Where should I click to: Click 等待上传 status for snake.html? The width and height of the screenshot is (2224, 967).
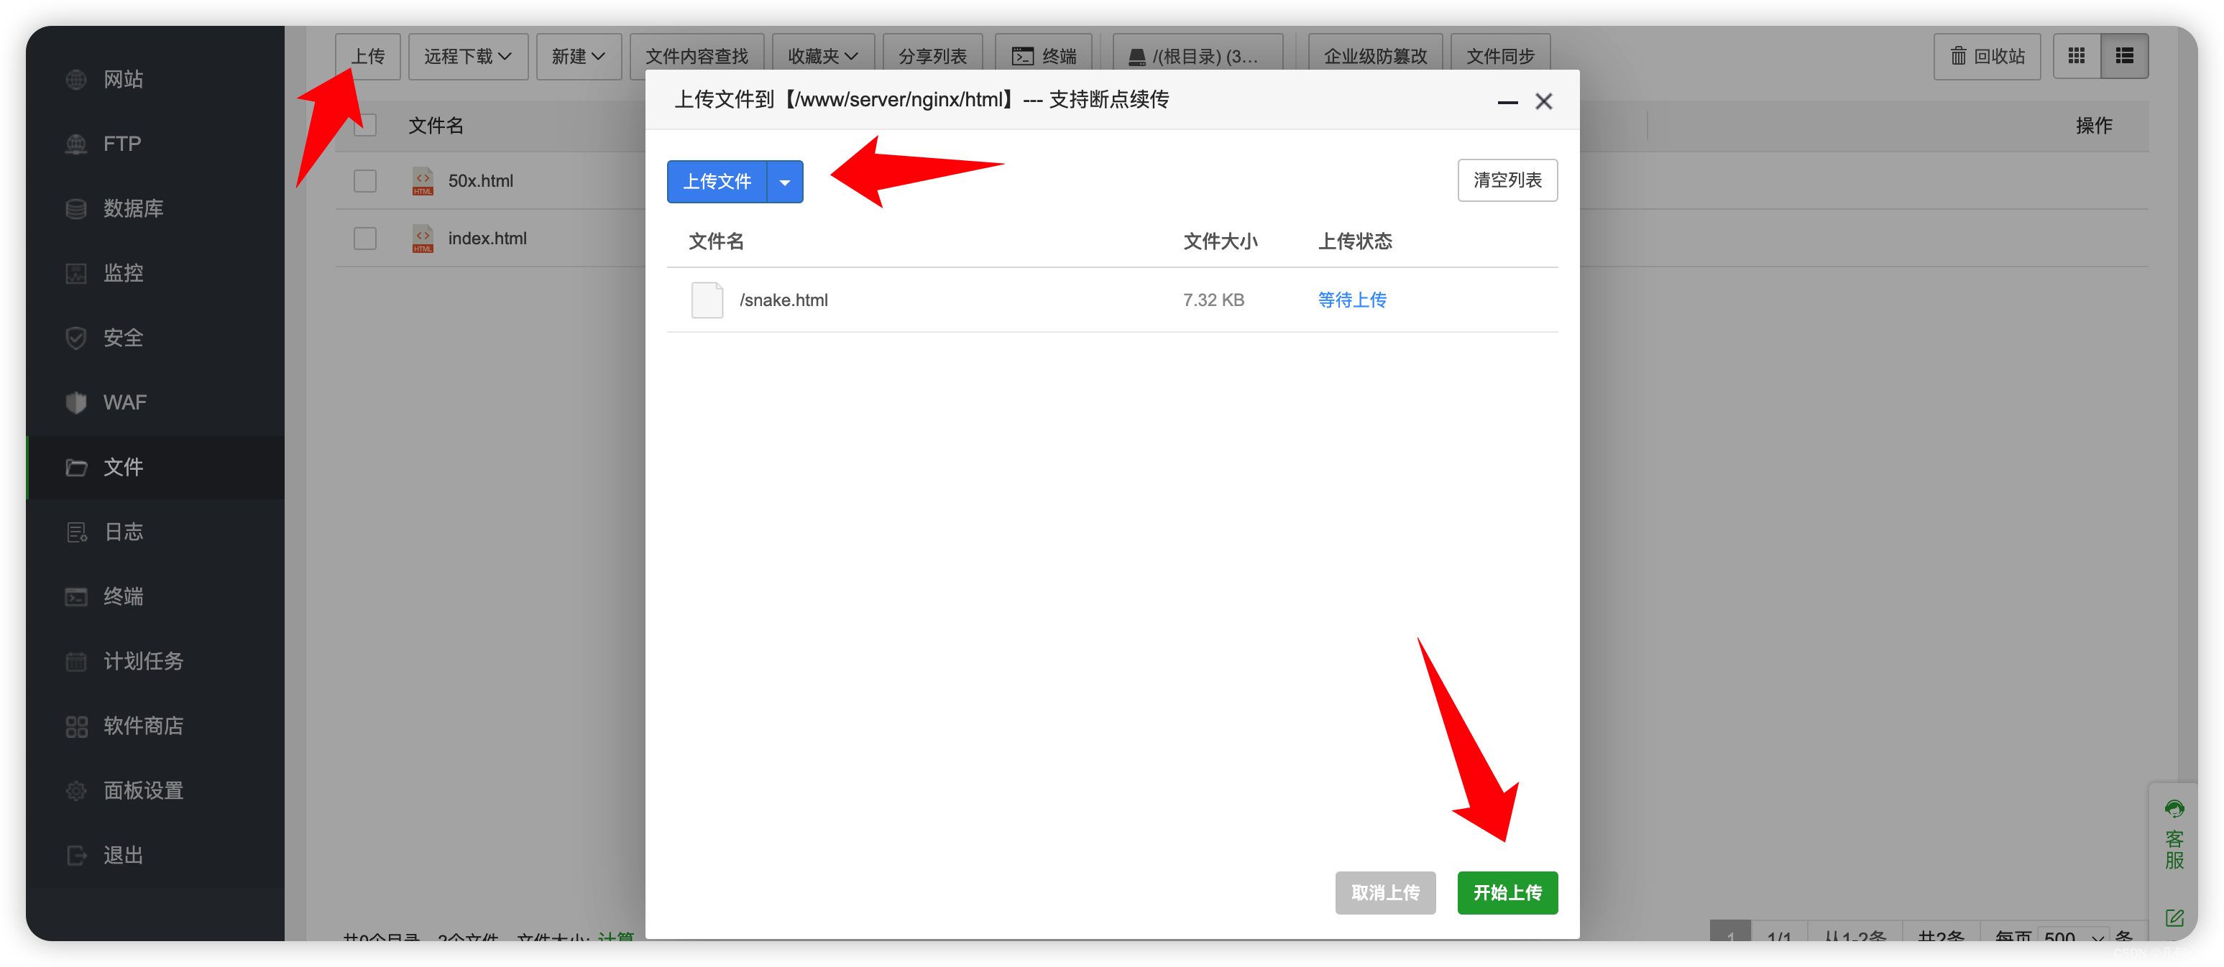coord(1352,300)
